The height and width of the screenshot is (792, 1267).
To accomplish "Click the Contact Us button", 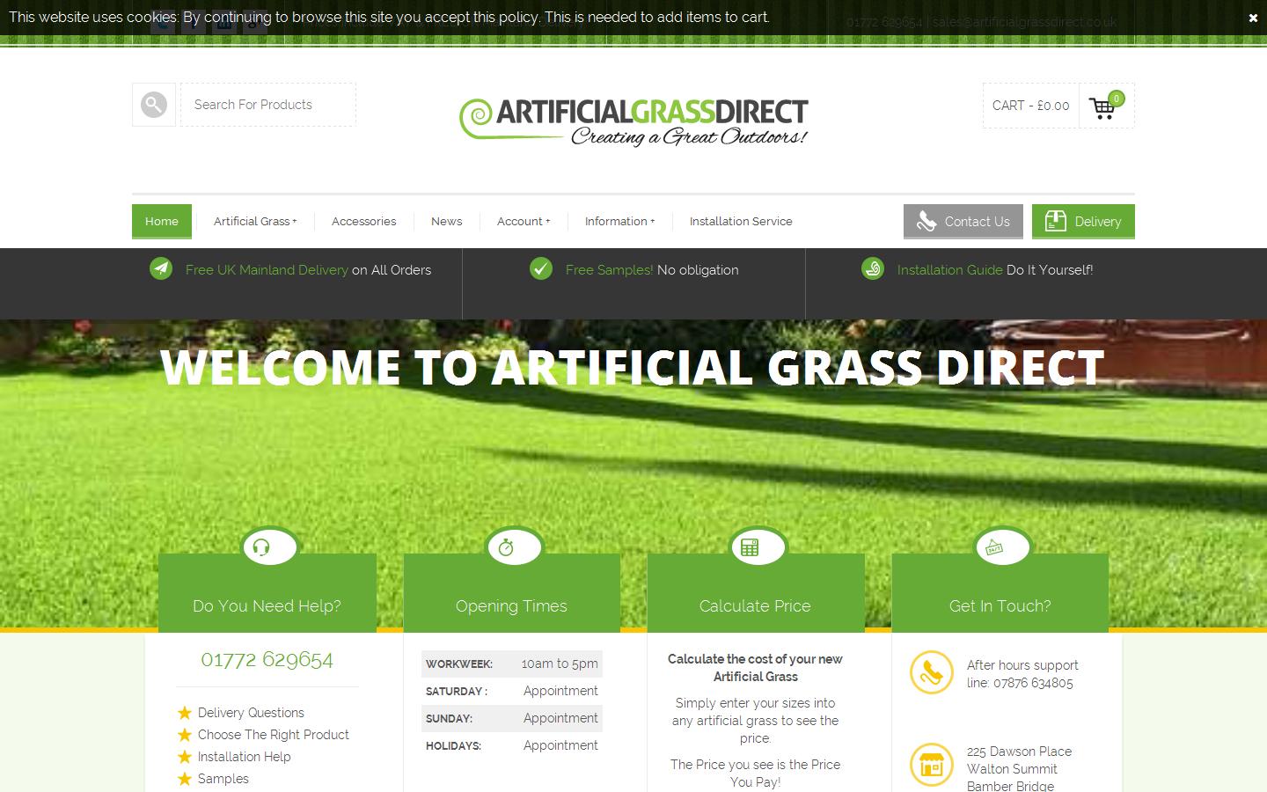I will pos(963,222).
